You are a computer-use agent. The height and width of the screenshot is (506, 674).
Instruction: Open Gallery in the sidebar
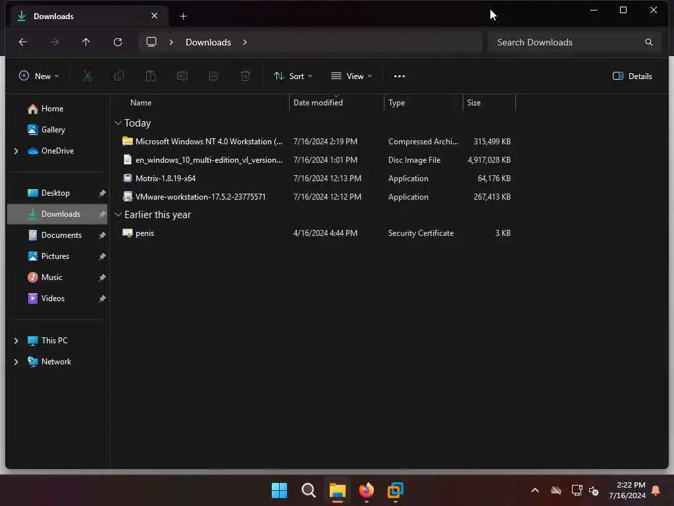(53, 130)
